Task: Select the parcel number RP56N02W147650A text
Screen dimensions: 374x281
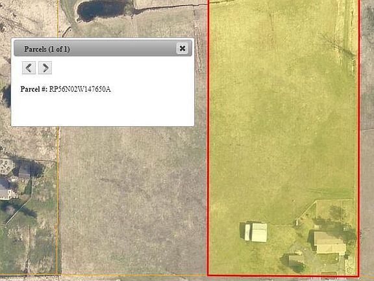Action: click(80, 89)
